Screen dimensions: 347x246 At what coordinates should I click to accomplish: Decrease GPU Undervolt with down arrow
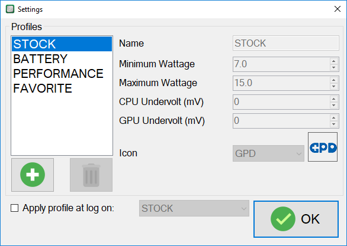[x=334, y=124]
